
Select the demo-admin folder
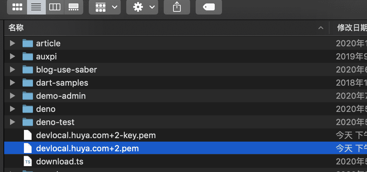pyautogui.click(x=61, y=96)
